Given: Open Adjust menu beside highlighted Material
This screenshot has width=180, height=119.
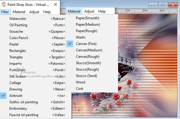Looking at the screenshot, I should 89,11.
